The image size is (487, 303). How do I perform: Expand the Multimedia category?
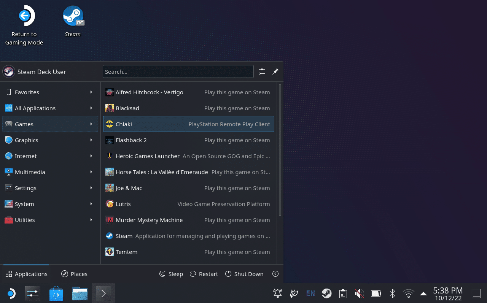[50, 172]
